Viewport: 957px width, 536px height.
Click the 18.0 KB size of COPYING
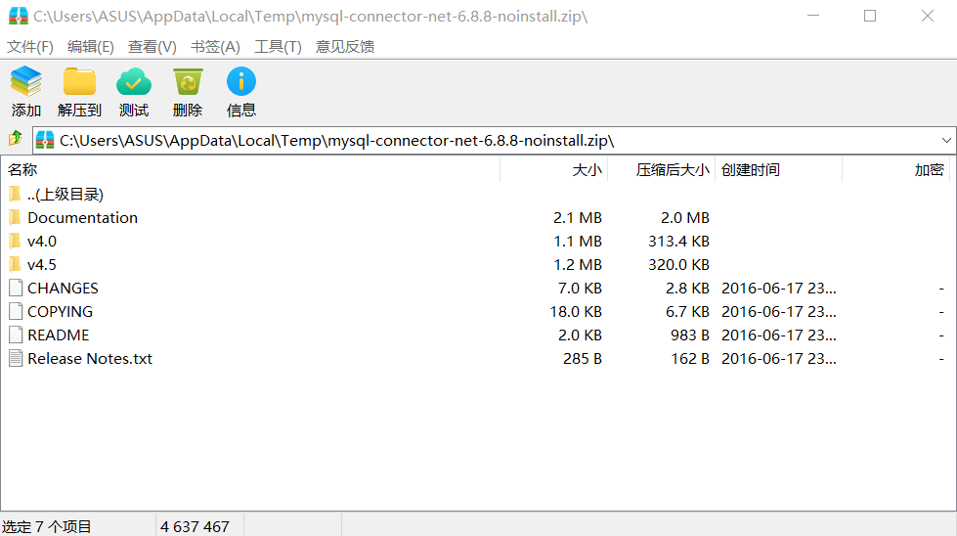[576, 311]
